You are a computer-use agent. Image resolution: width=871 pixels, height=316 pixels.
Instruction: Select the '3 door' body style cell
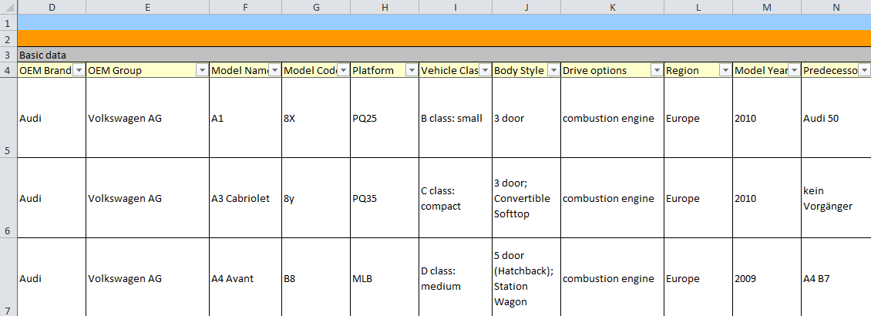pyautogui.click(x=526, y=118)
